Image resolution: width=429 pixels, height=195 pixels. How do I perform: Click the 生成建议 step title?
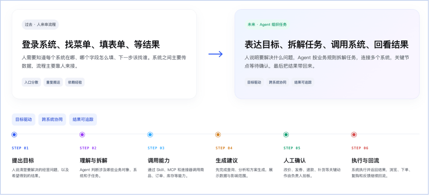click(x=226, y=160)
